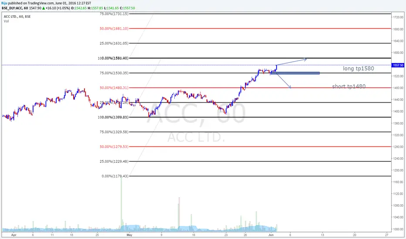Click the low price value L:1541.65
Image resolution: width=406 pixels, height=239 pixels.
click(x=112, y=8)
